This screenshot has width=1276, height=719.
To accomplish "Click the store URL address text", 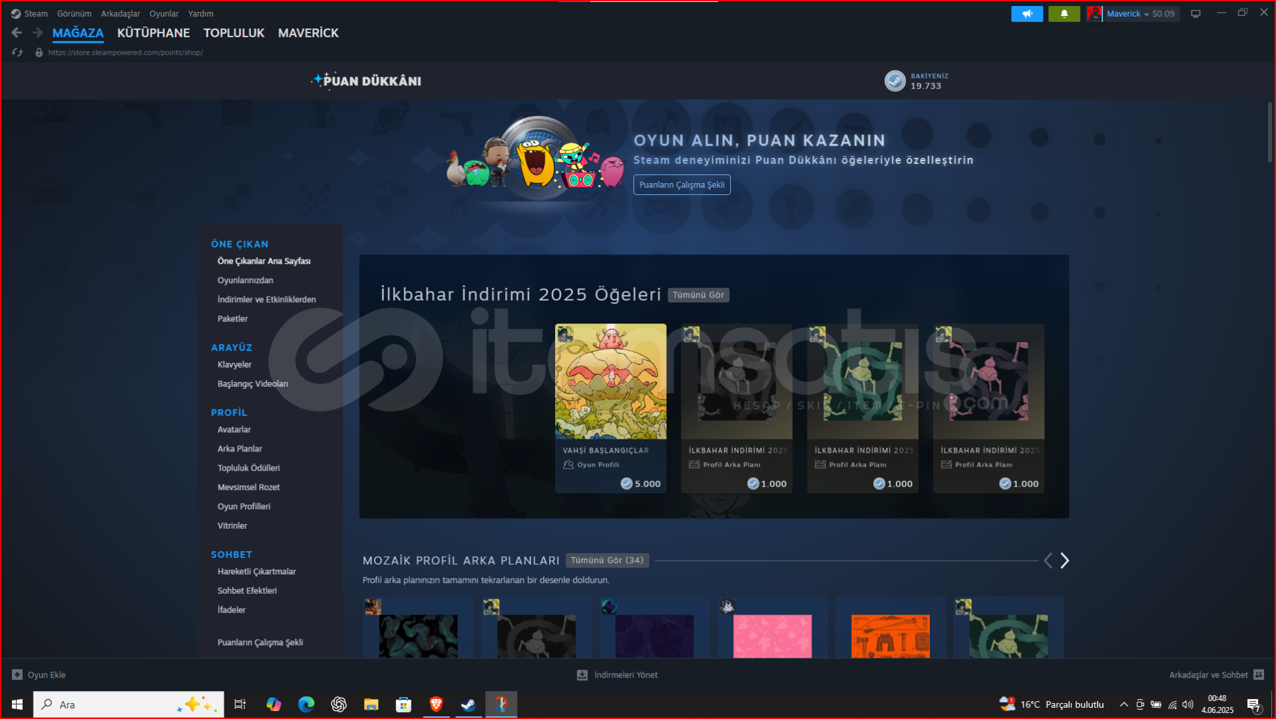I will (x=125, y=53).
